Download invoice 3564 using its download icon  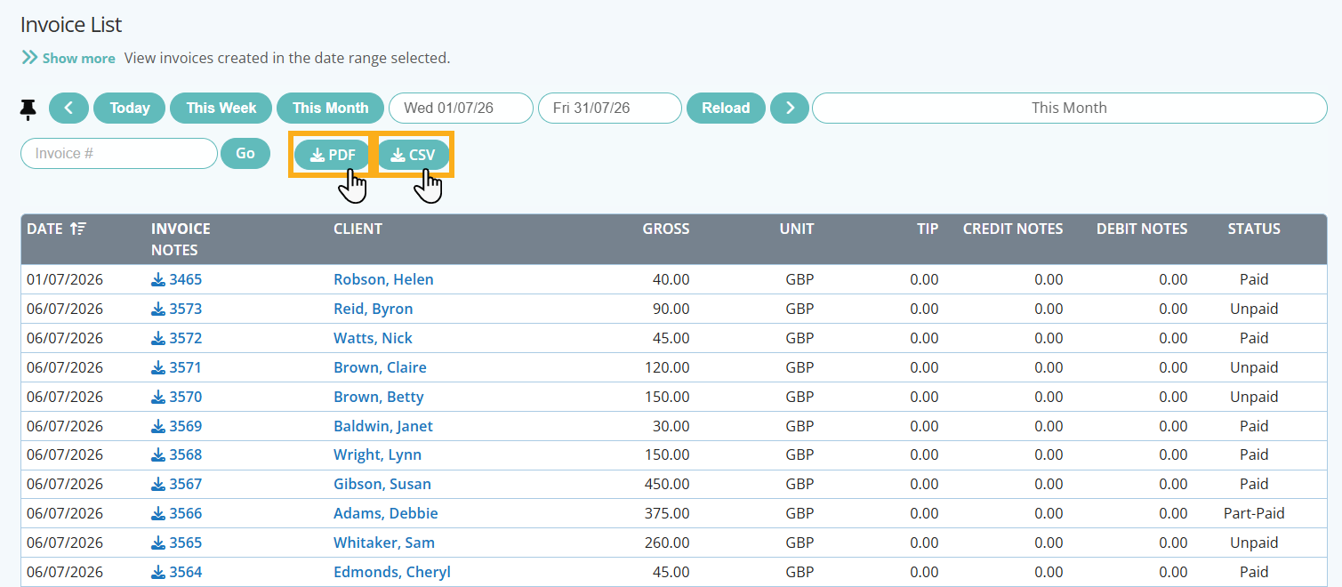[158, 572]
